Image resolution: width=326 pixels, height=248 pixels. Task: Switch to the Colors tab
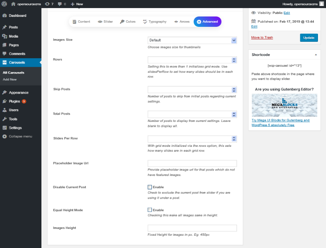[x=128, y=21]
